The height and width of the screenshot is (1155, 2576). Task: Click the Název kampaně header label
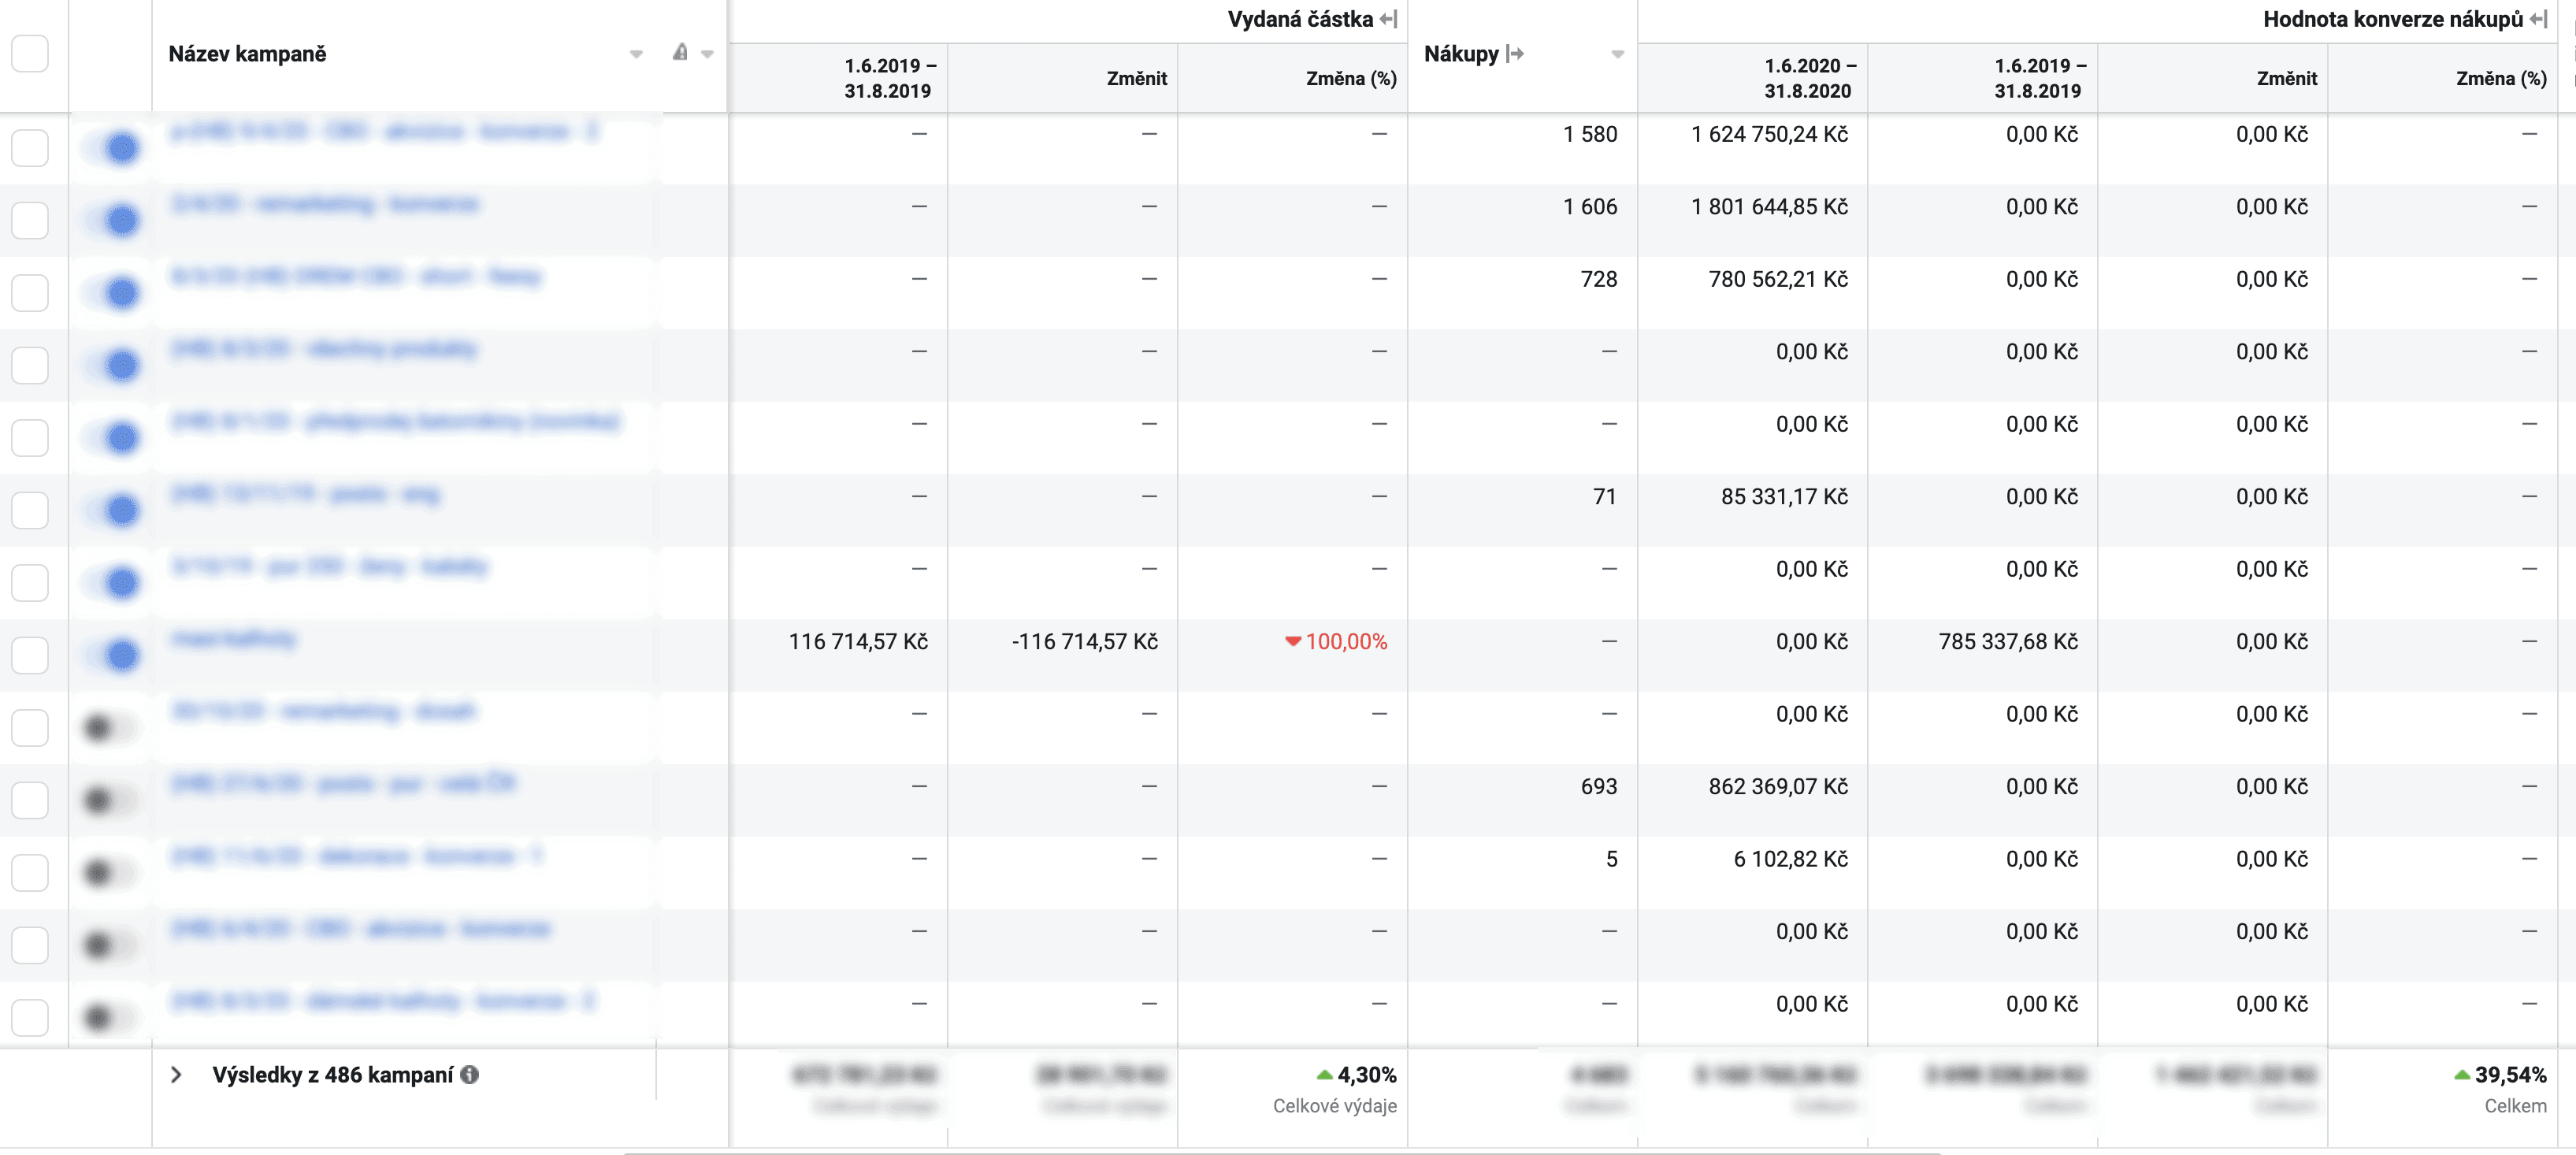(x=247, y=54)
